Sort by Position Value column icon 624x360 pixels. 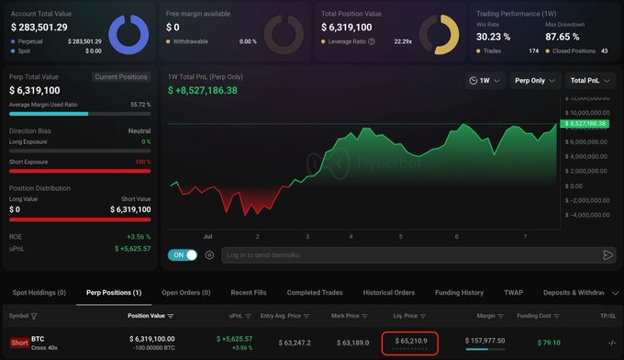[171, 316]
